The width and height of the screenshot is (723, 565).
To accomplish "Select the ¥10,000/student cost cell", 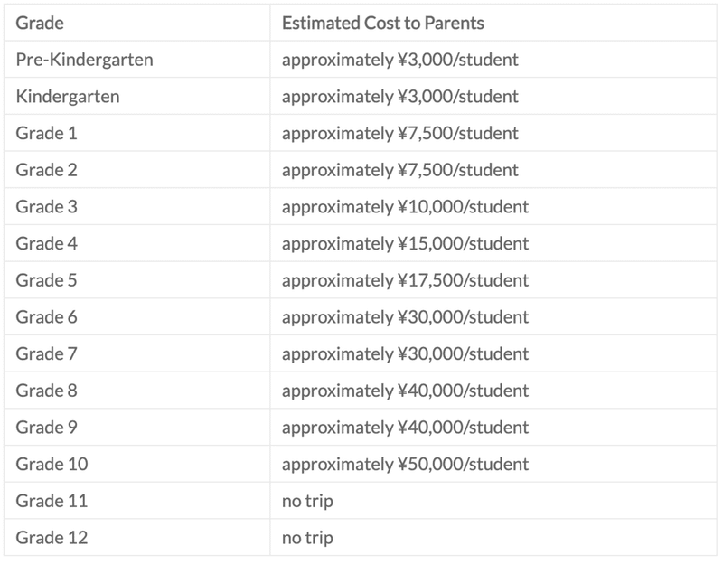I will [x=405, y=207].
